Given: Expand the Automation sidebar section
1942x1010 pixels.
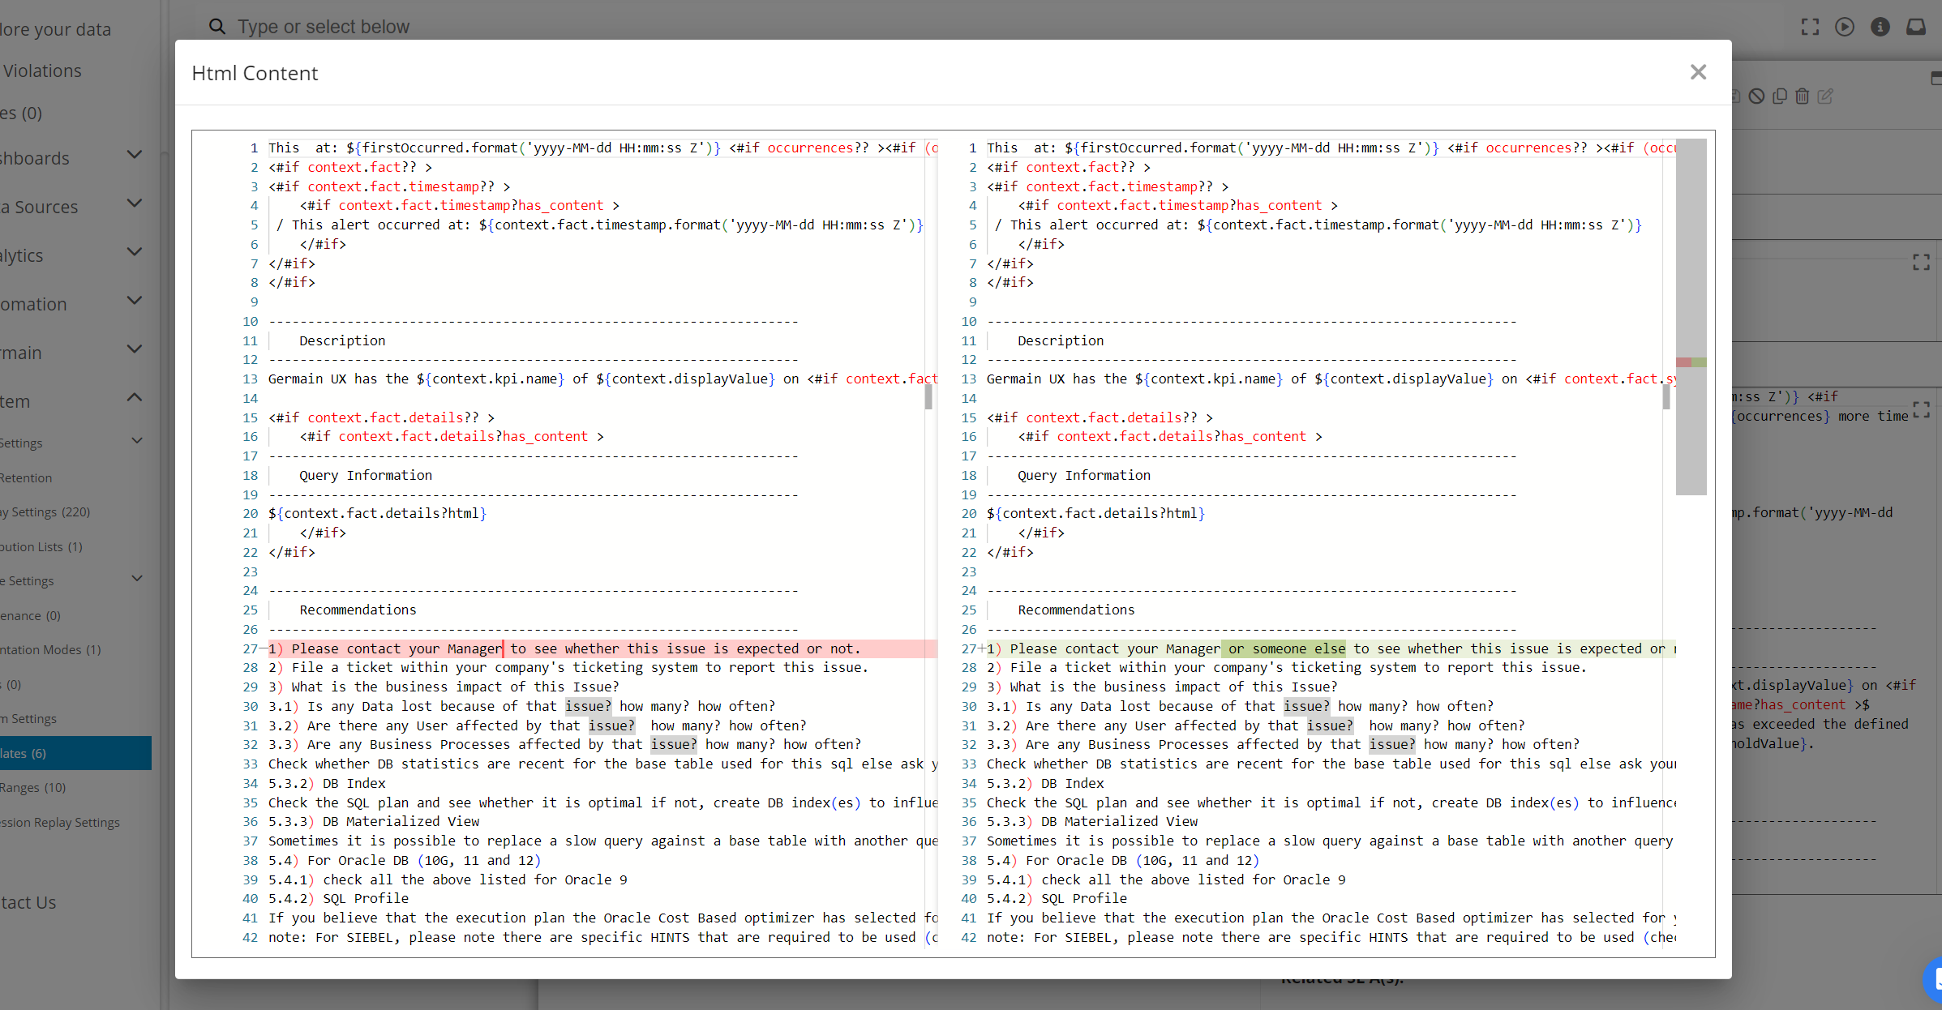Looking at the screenshot, I should coord(135,301).
